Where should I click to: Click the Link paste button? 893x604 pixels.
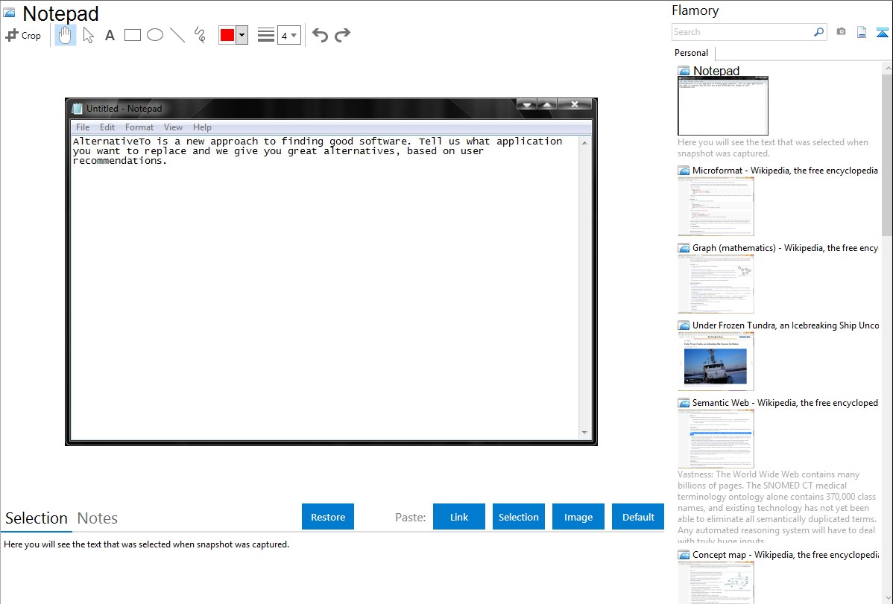(459, 517)
